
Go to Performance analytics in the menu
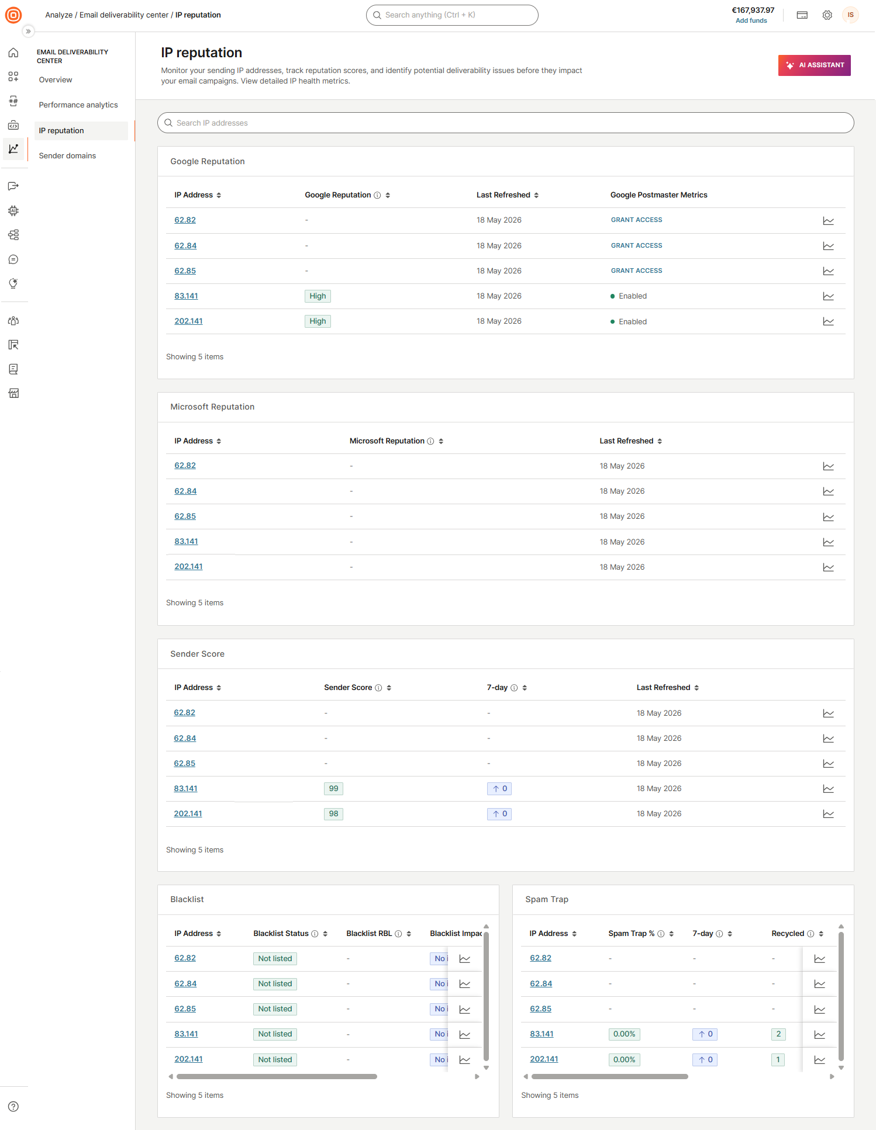(78, 105)
